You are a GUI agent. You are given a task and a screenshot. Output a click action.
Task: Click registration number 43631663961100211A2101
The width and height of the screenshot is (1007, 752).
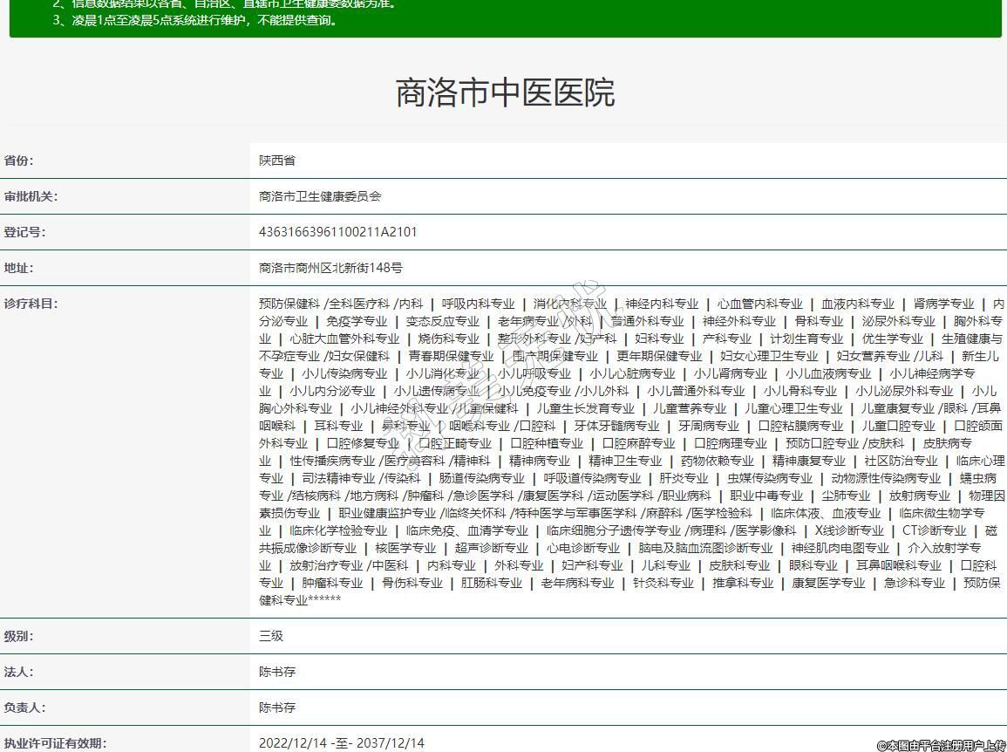[337, 232]
